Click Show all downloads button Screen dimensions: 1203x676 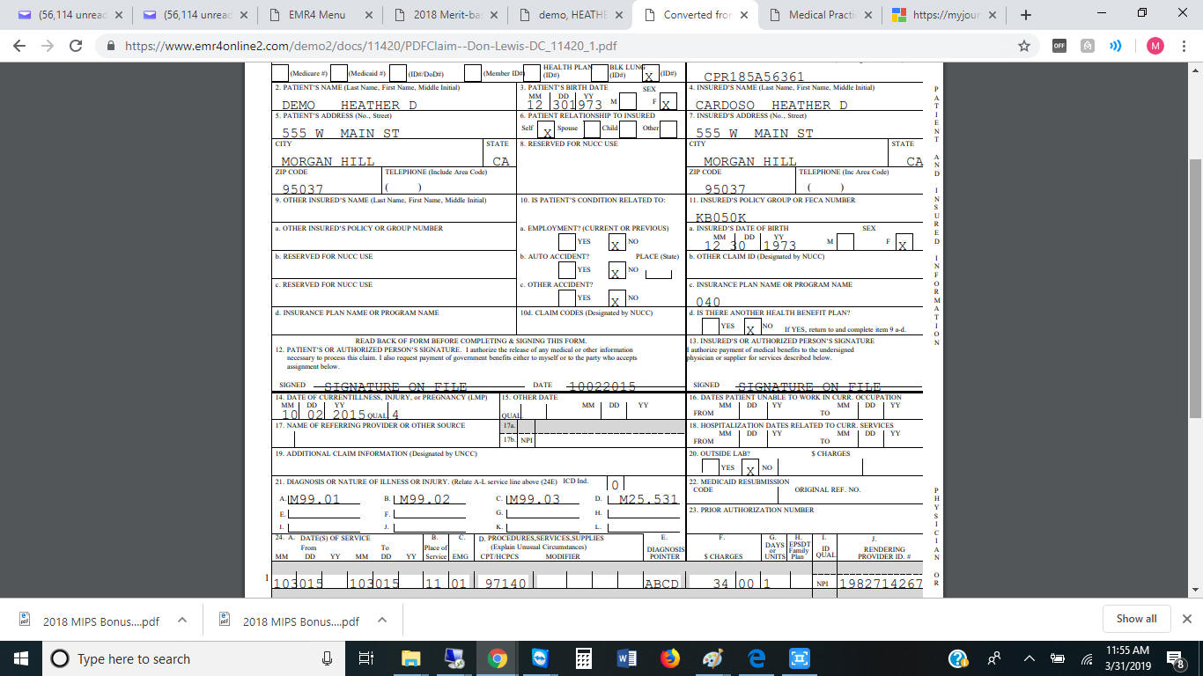[1136, 619]
